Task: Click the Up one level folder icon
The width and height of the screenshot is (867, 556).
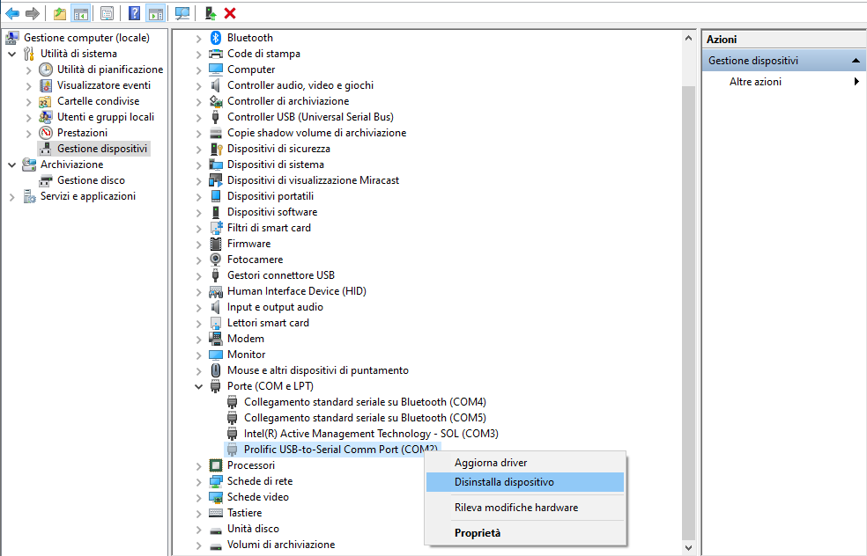Action: pos(60,13)
